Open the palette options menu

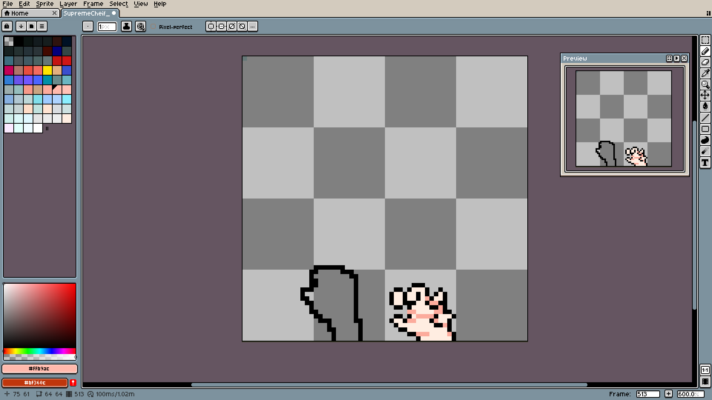point(42,26)
